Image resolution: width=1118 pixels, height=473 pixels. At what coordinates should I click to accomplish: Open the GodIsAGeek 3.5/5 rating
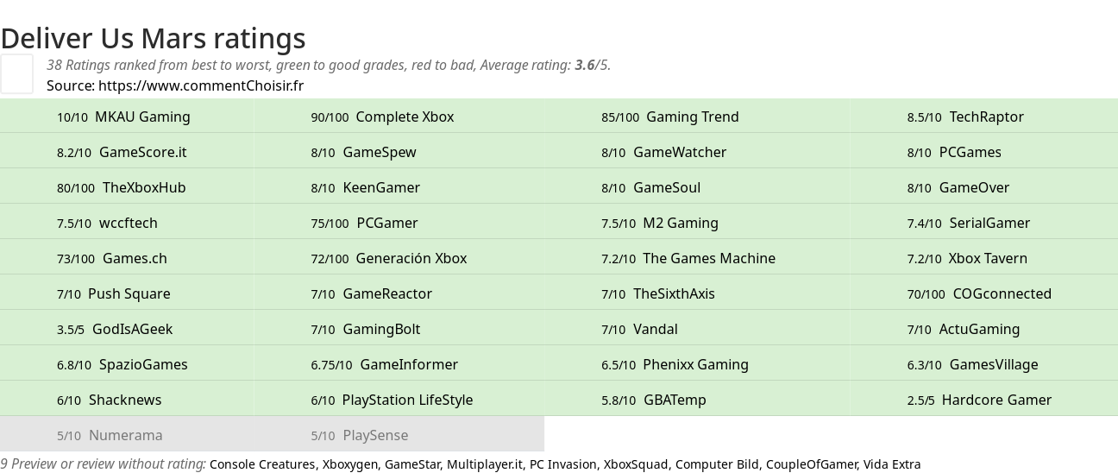tap(115, 329)
